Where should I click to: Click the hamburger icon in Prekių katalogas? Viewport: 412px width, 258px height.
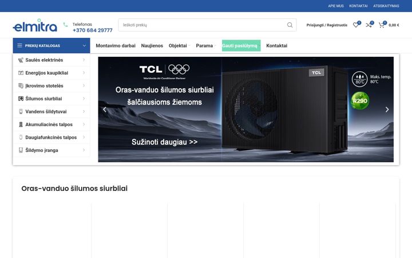pos(19,45)
